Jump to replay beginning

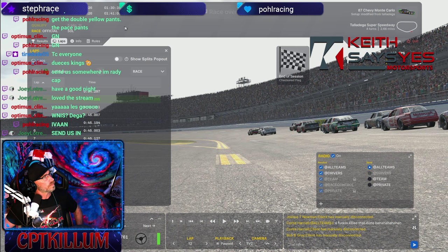(191, 221)
